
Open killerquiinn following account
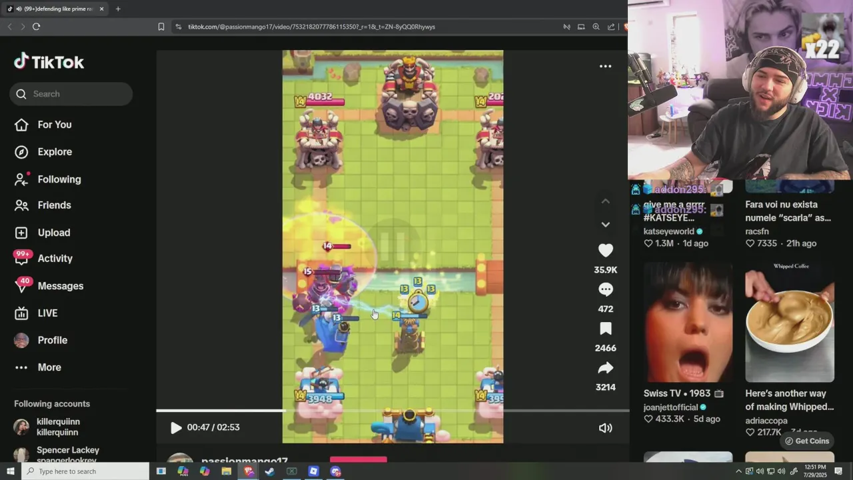click(x=48, y=427)
